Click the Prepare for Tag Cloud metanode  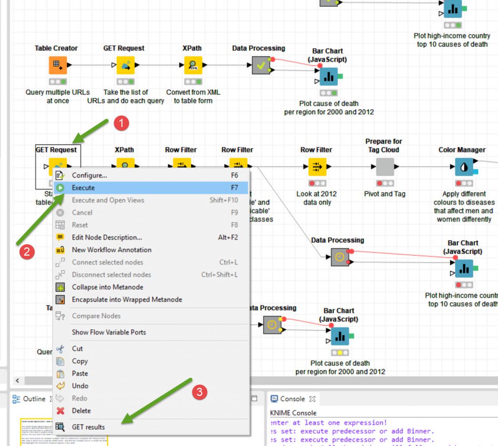pyautogui.click(x=385, y=167)
